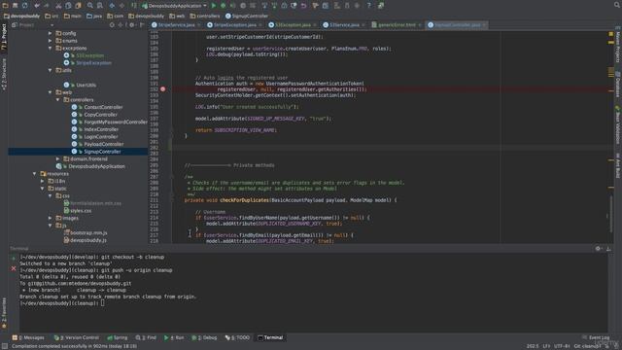The image size is (622, 350).
Task: Click the Redo toolbar arrow
Action: [47, 6]
